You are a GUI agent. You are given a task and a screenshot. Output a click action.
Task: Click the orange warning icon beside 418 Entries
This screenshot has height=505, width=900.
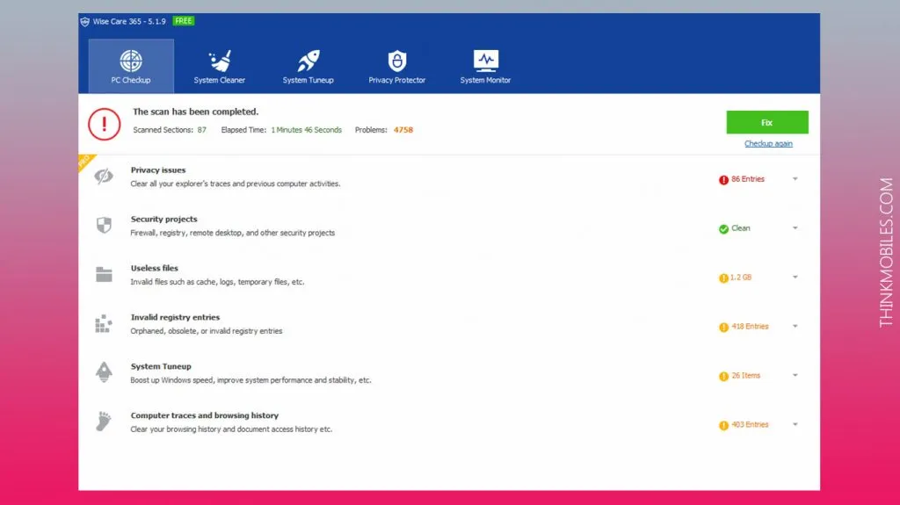pyautogui.click(x=723, y=327)
